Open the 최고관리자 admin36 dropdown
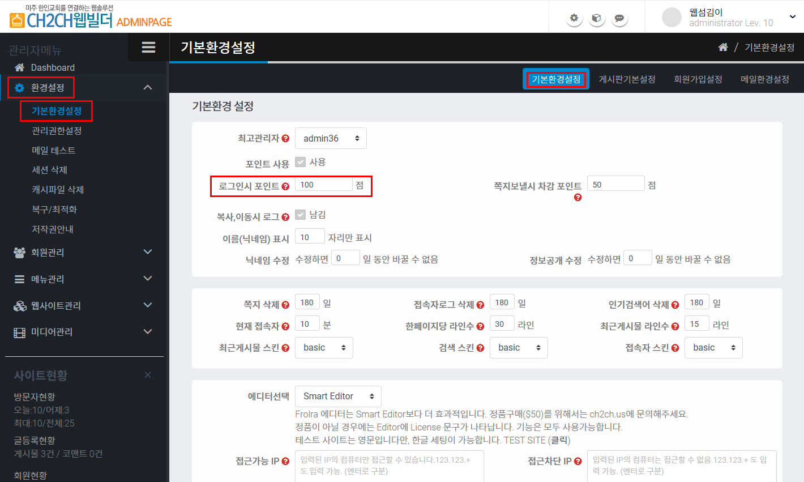The height and width of the screenshot is (482, 804). click(x=331, y=138)
